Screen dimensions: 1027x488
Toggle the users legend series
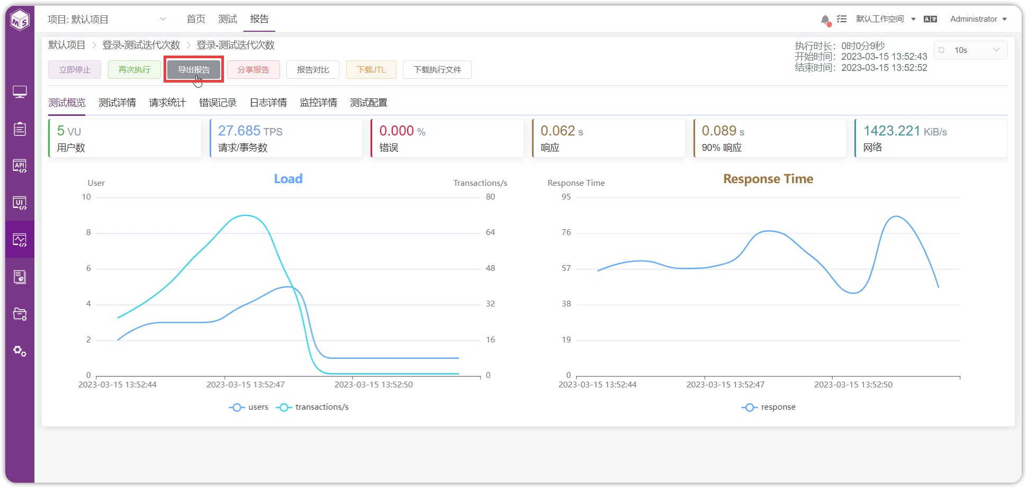coord(249,407)
